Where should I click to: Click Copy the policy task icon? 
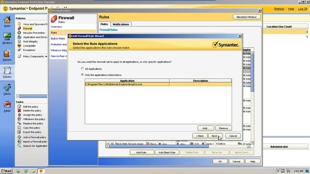(x=19, y=128)
